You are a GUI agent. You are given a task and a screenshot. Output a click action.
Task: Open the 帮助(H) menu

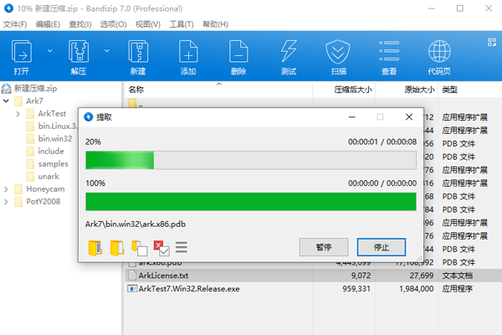click(216, 24)
